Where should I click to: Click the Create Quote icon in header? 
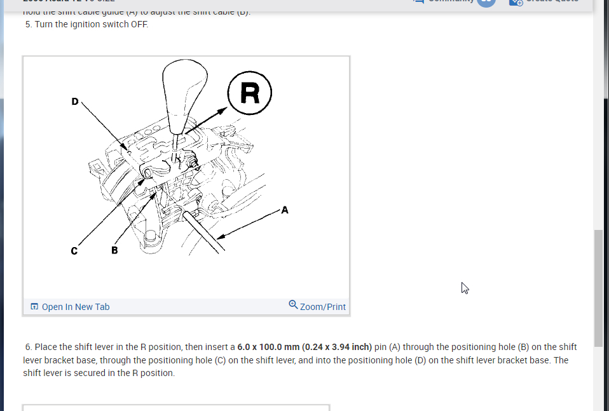pyautogui.click(x=516, y=2)
